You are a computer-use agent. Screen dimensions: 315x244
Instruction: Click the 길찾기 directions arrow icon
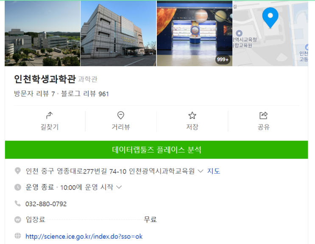(50, 115)
